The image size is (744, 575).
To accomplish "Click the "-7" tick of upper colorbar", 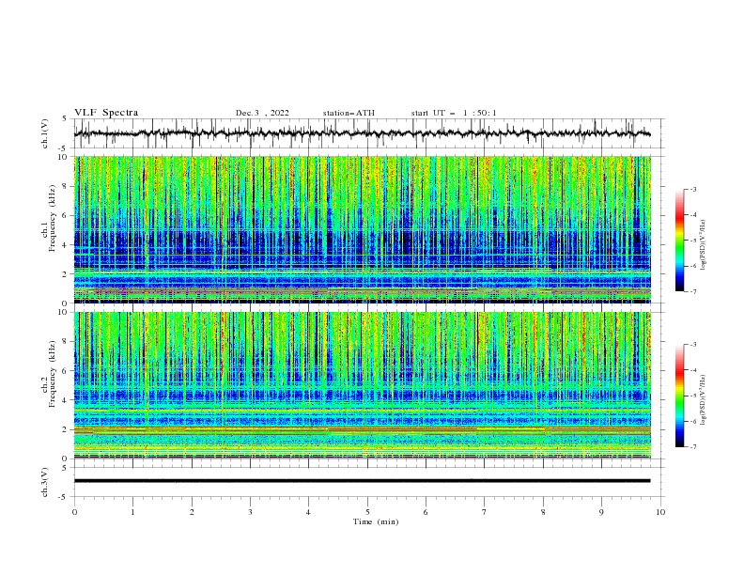I will click(x=692, y=291).
